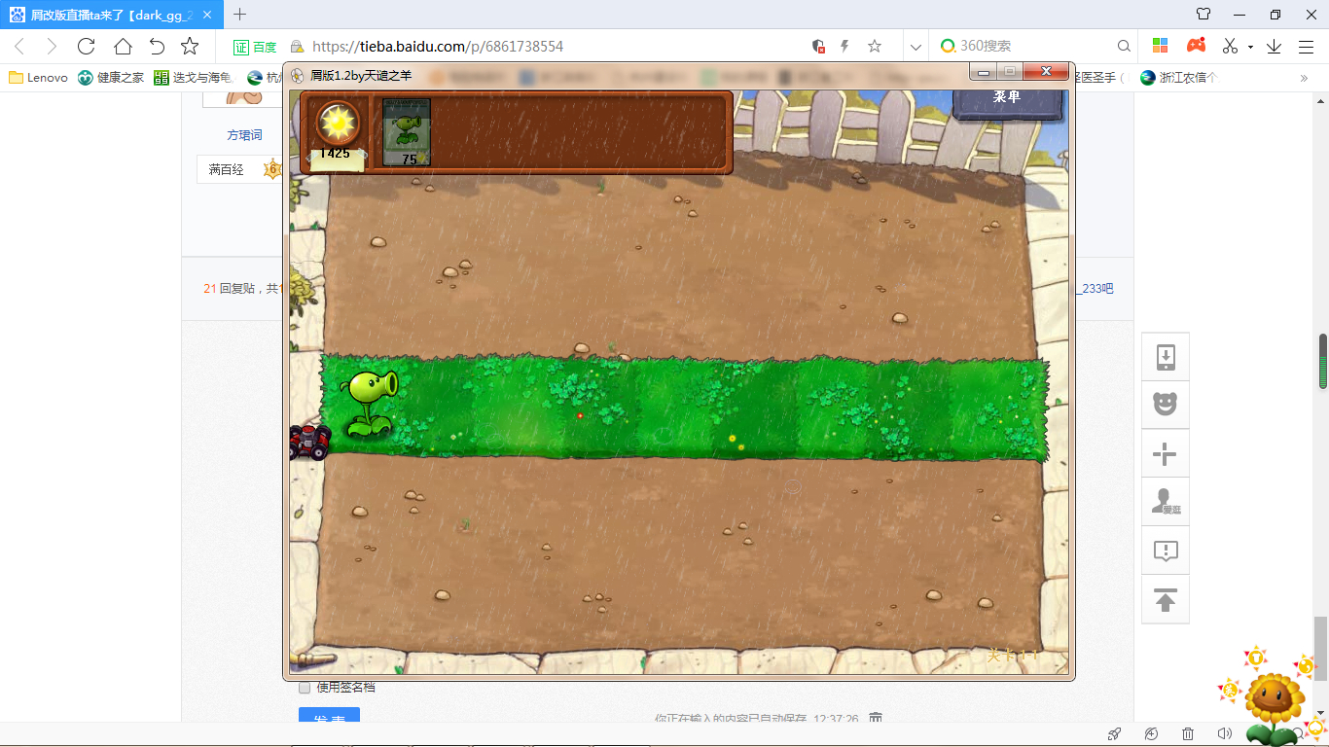
Task: Click the sun counter icon showing 1425
Action: [x=340, y=123]
